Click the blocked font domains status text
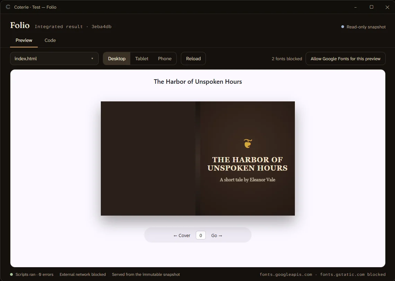The width and height of the screenshot is (395, 281). point(323,274)
